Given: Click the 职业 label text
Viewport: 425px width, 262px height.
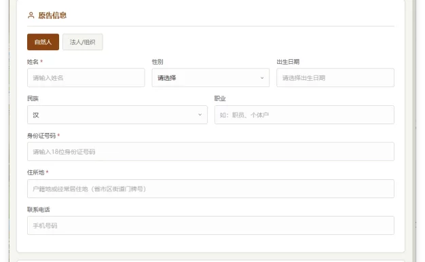Looking at the screenshot, I should (220, 98).
